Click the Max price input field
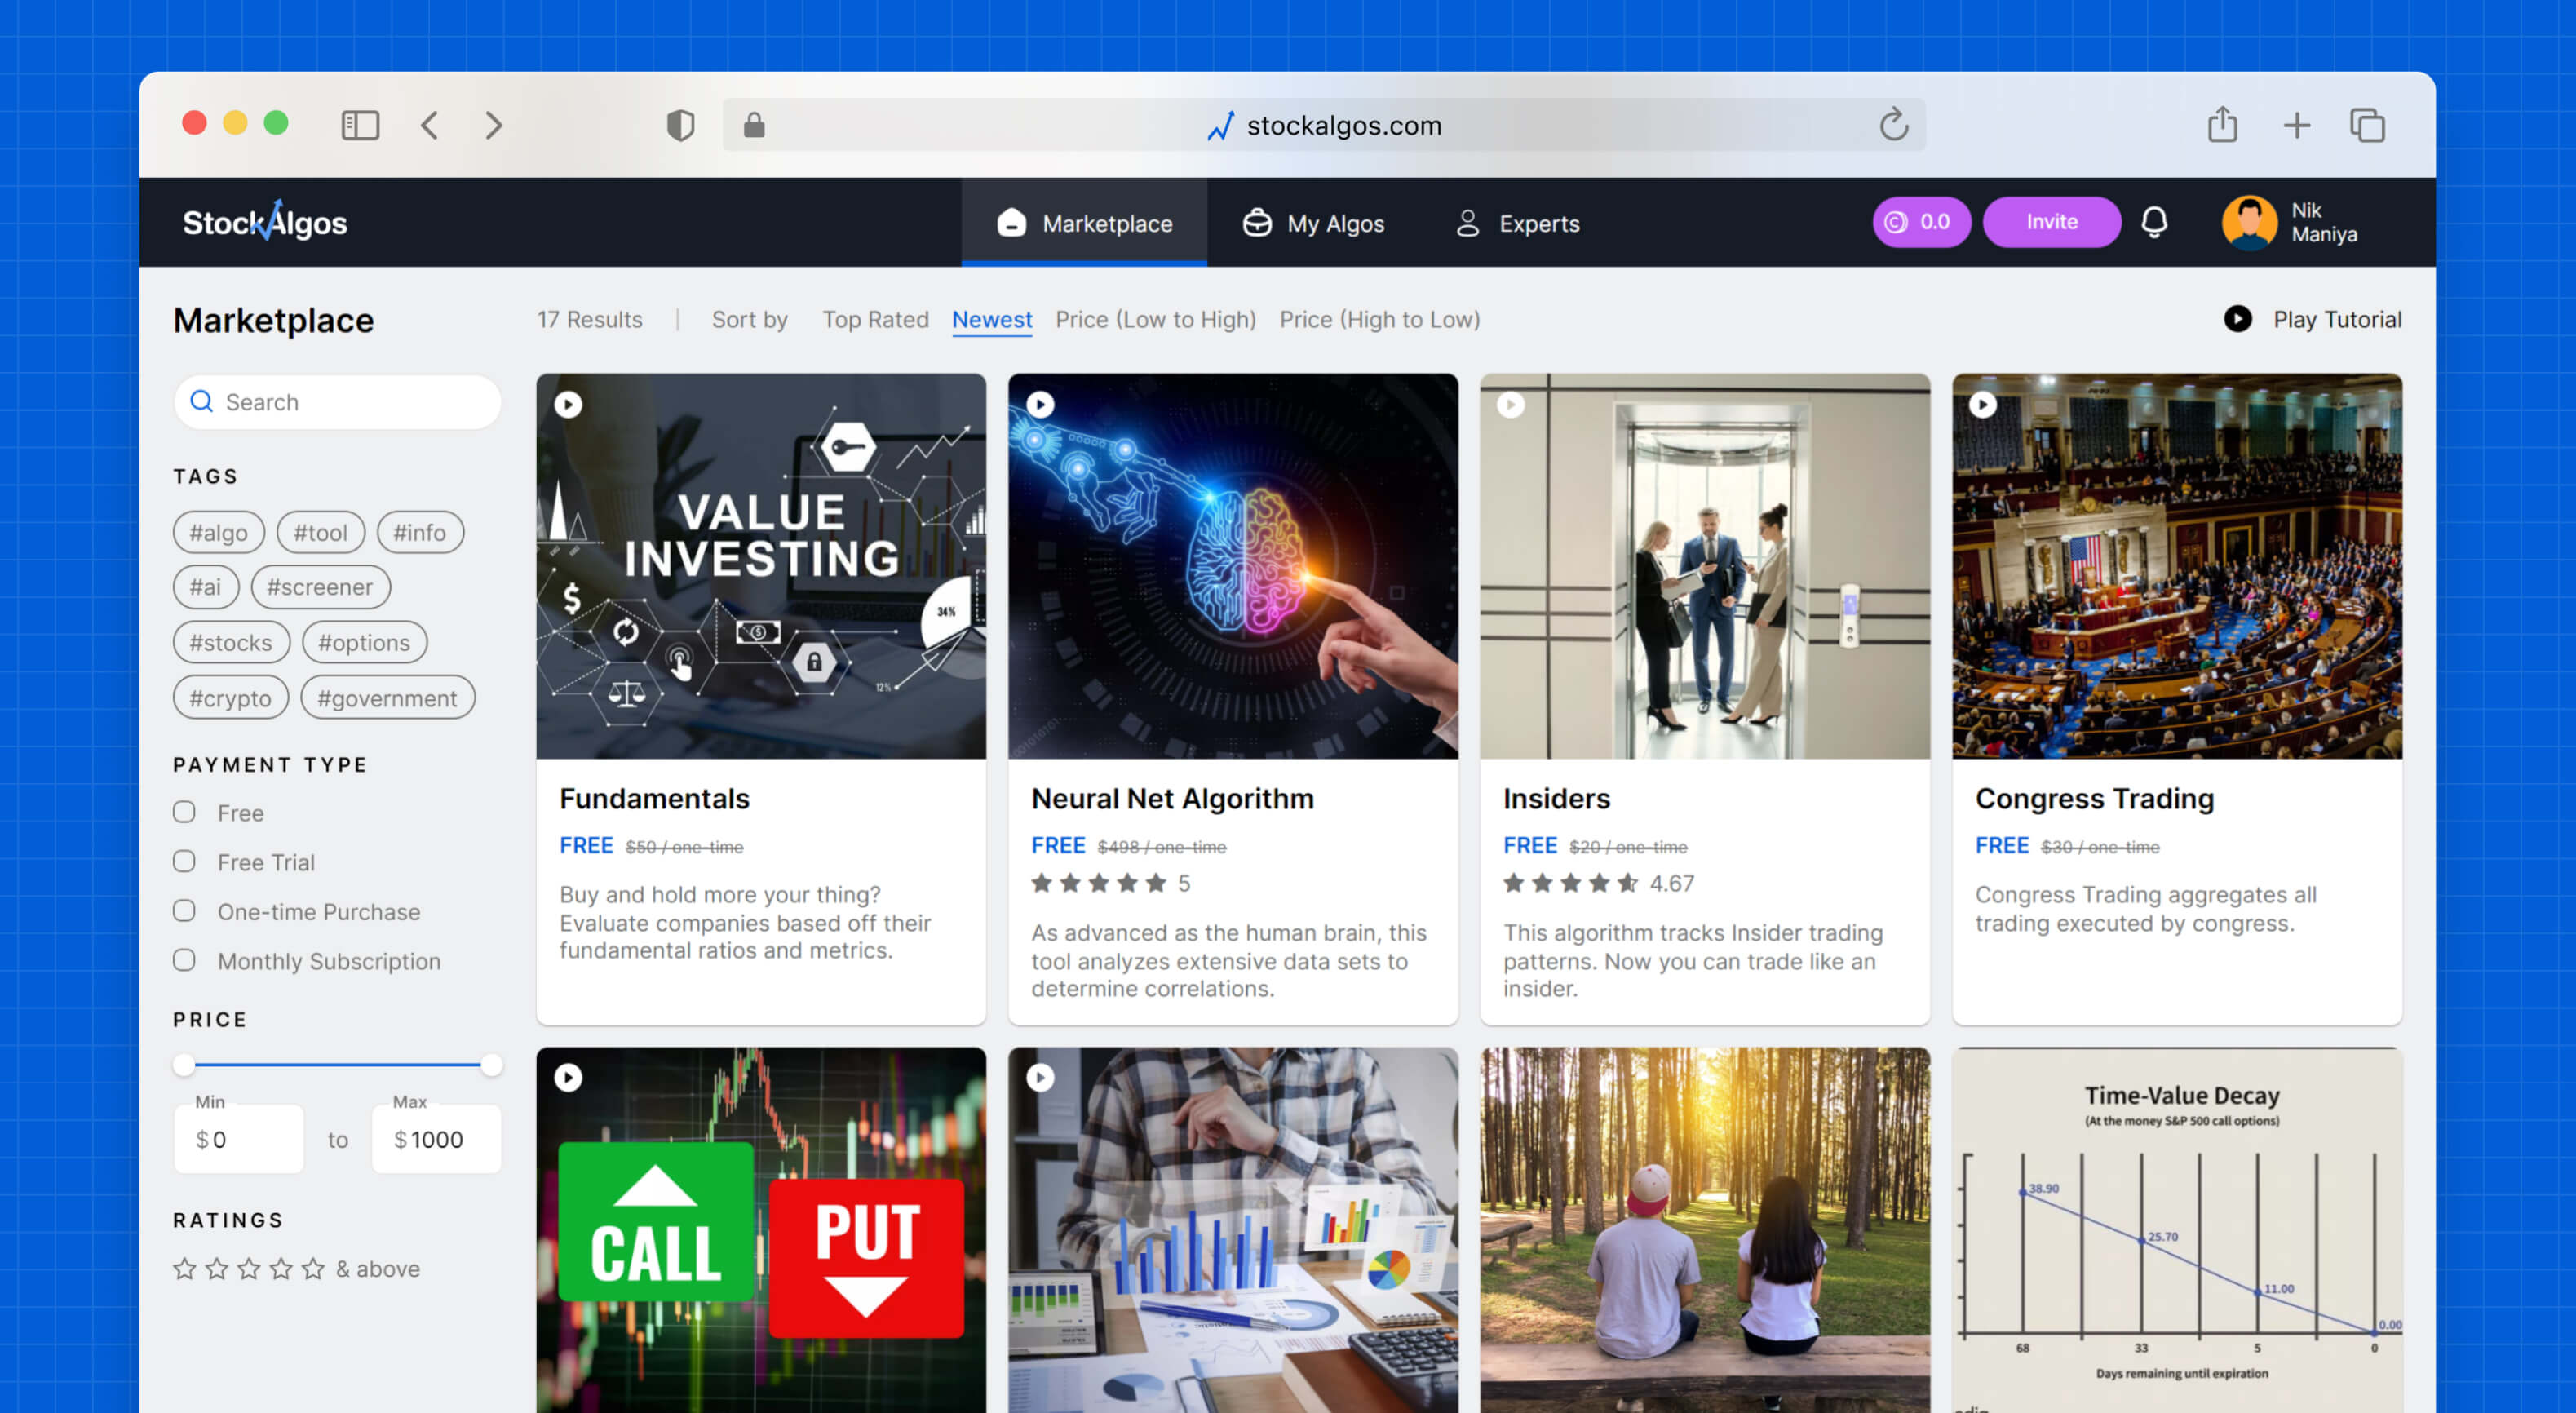 point(436,1139)
